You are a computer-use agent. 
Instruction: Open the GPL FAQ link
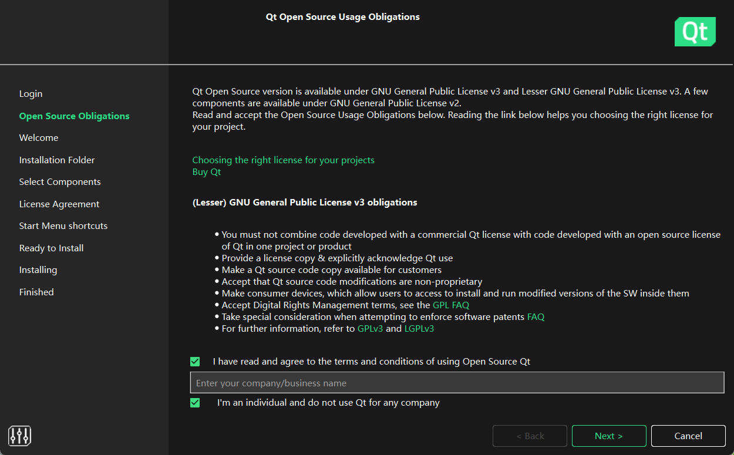[451, 305]
